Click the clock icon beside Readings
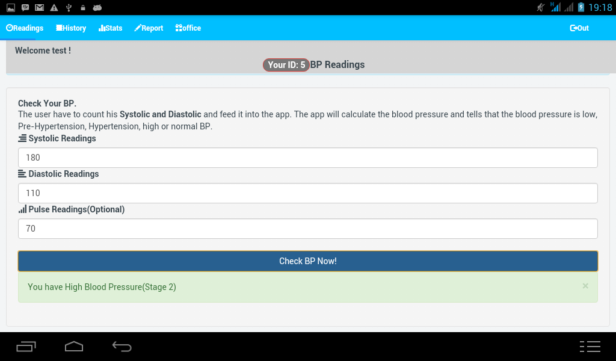Viewport: 616px width, 361px height. [x=8, y=28]
